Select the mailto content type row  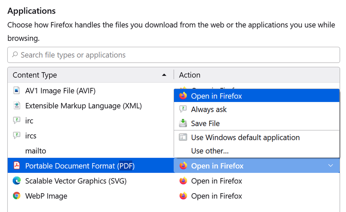(36, 151)
